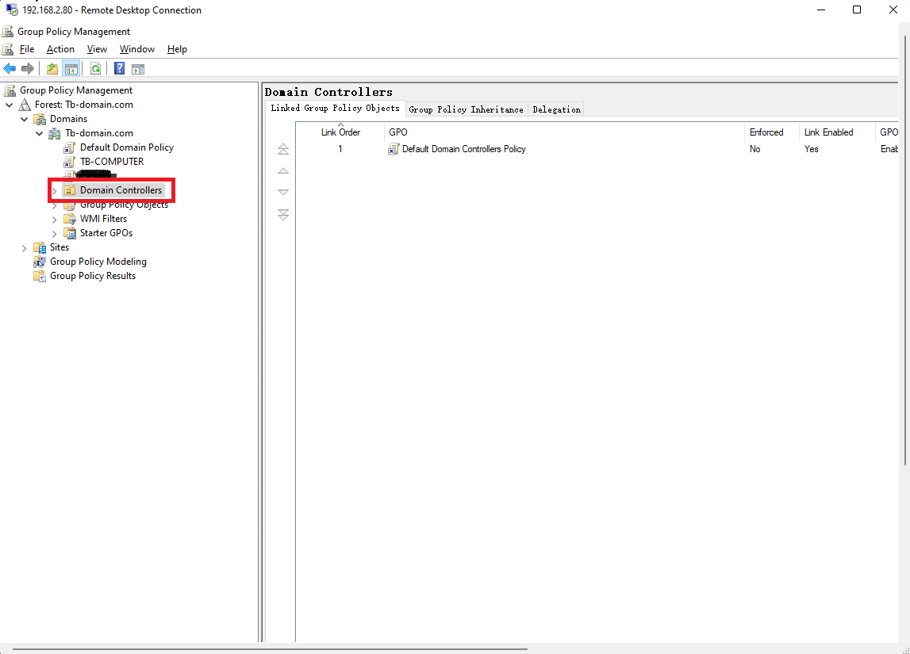Screen dimensions: 910x654
Task: Select the Sites tree item
Action: pos(60,247)
